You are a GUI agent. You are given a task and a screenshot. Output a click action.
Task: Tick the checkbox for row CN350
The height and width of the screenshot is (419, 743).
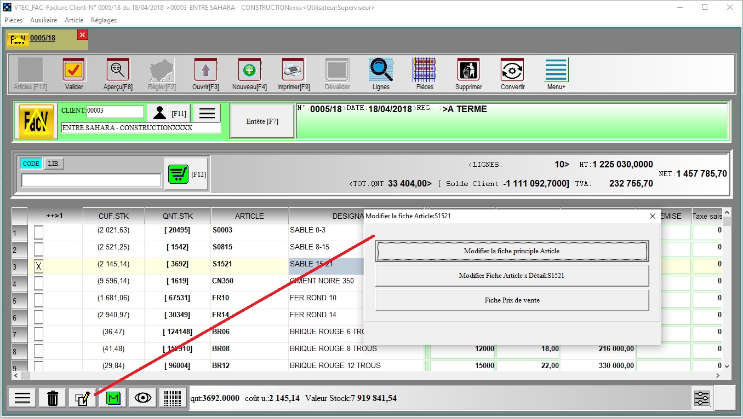tap(38, 283)
